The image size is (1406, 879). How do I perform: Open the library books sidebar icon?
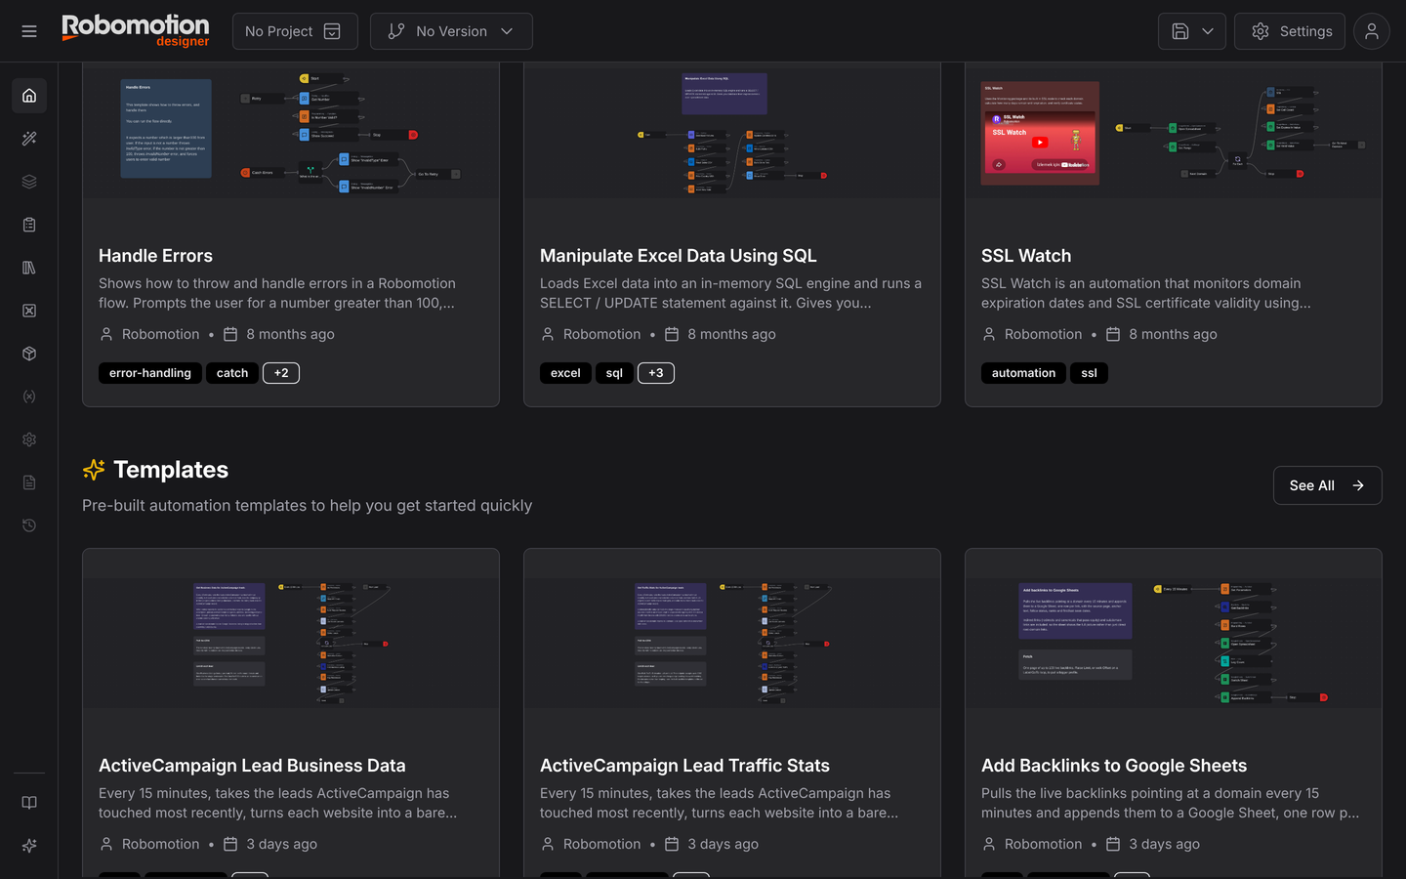coord(29,268)
